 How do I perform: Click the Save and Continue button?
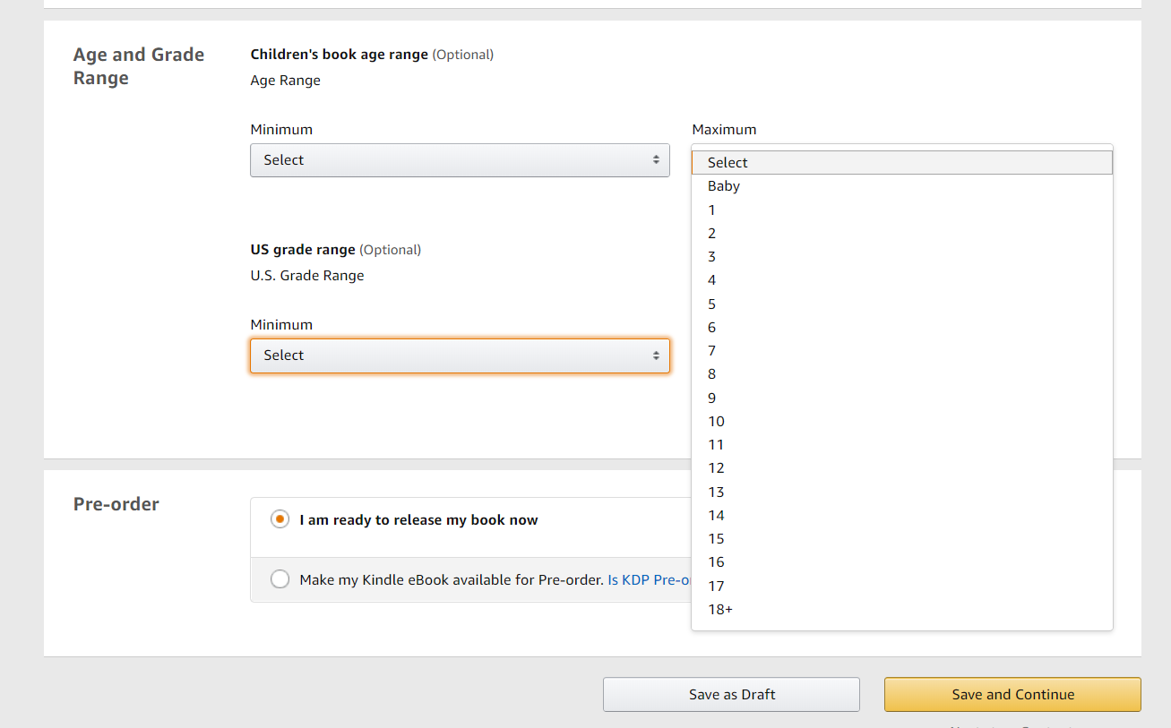coord(1012,695)
